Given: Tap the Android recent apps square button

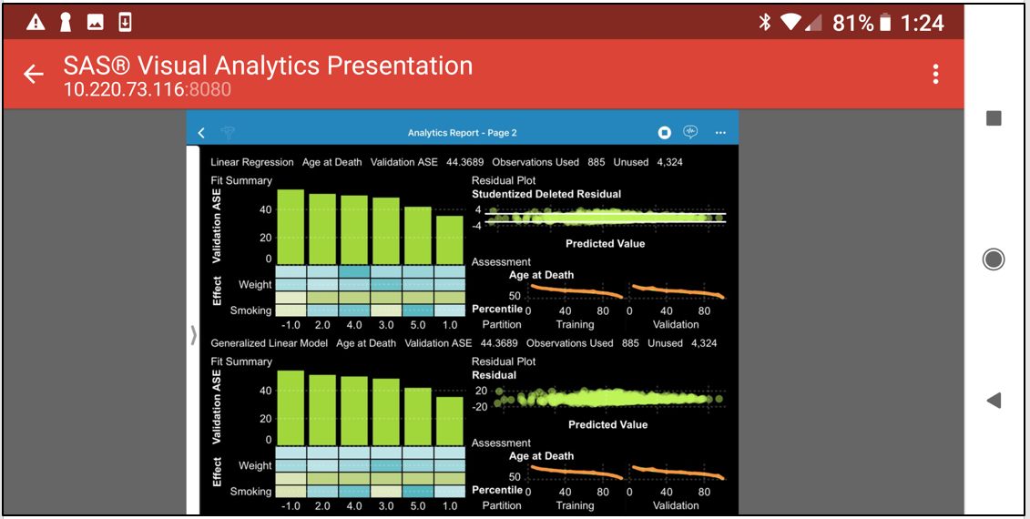Looking at the screenshot, I should pyautogui.click(x=994, y=118).
